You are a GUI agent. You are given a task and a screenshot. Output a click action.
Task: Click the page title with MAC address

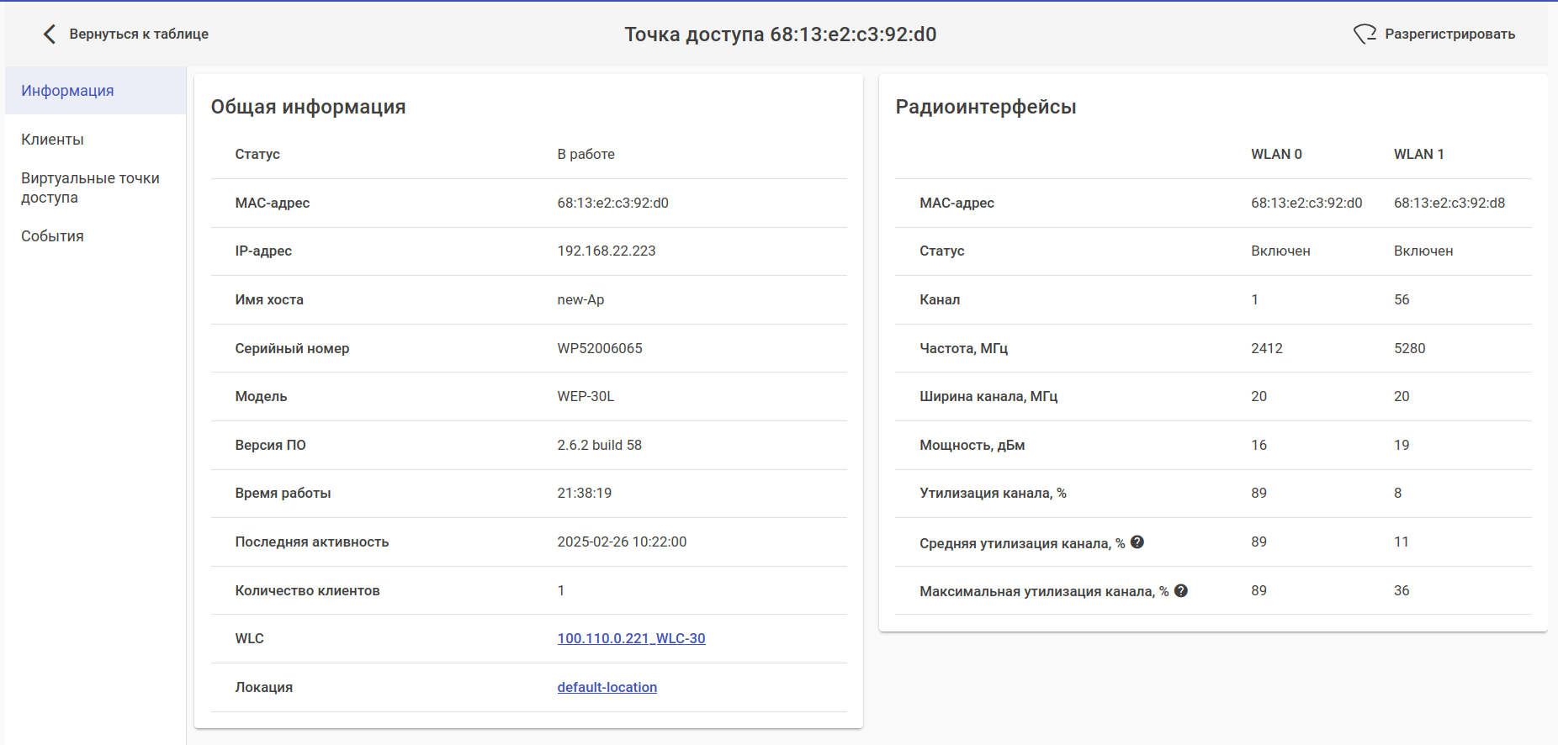780,34
